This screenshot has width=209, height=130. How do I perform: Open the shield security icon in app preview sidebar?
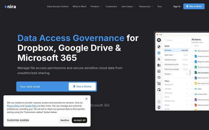click(159, 47)
